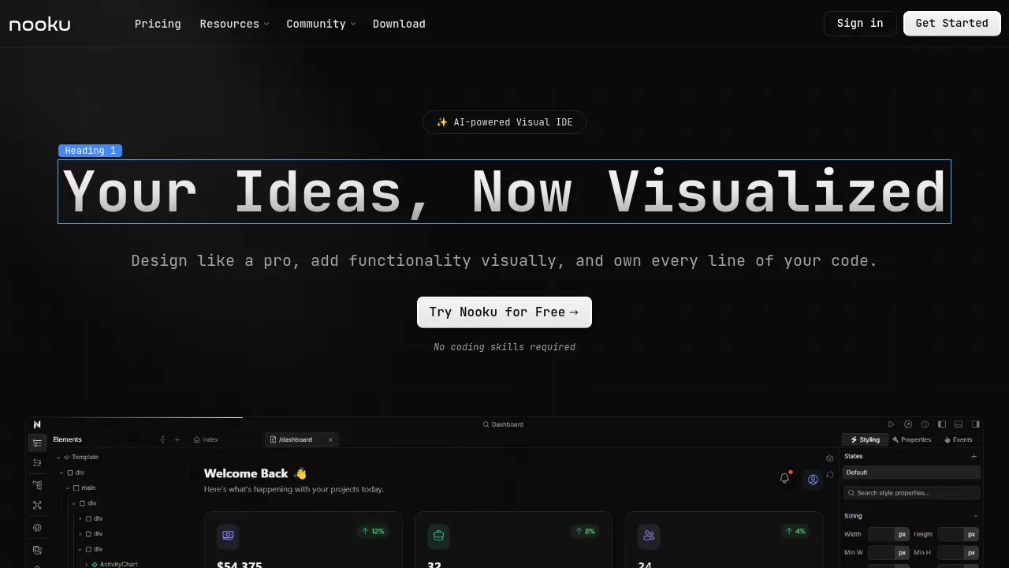Close the /dashboard tab
The image size is (1009, 568).
330,439
